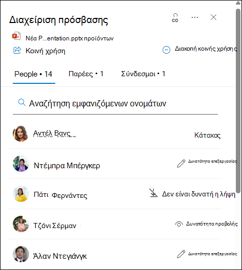This screenshot has width=242, height=270.
Task: Click the name Πάτι Φερνάντες
Action: click(60, 195)
